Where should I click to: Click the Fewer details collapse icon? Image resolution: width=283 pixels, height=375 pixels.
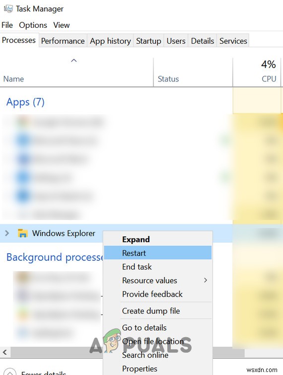(10, 372)
